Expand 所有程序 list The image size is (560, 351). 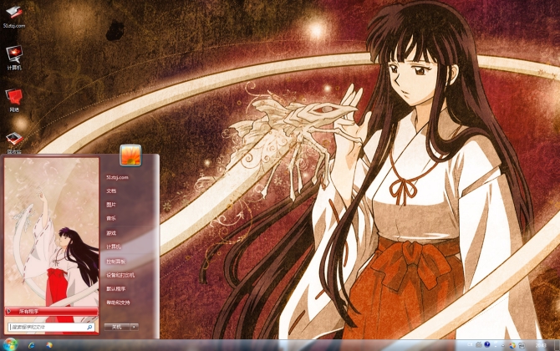click(52, 312)
